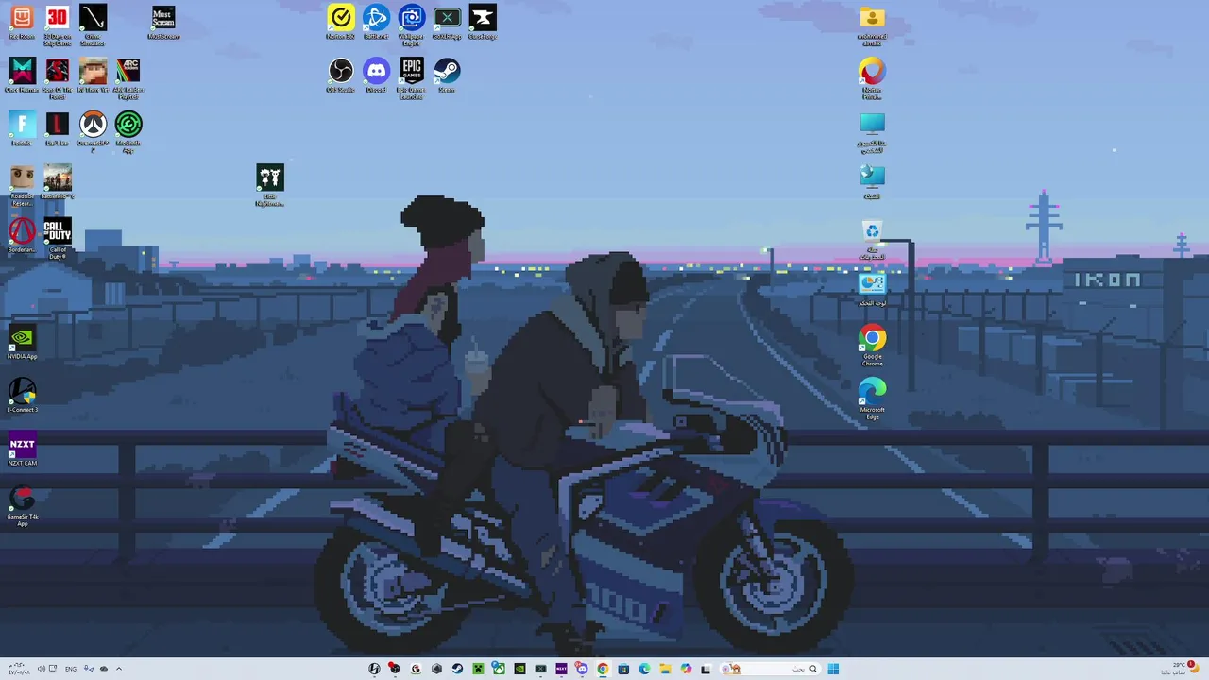This screenshot has width=1209, height=680.
Task: Open the Xbox app on taskbar
Action: click(499, 669)
